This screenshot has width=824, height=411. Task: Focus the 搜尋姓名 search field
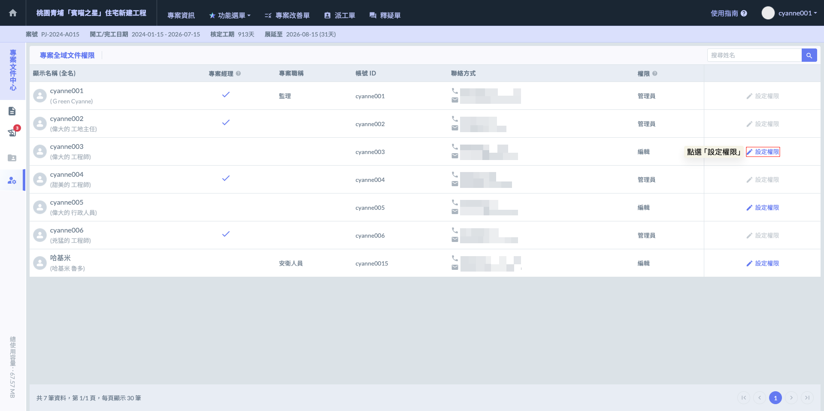(x=754, y=55)
